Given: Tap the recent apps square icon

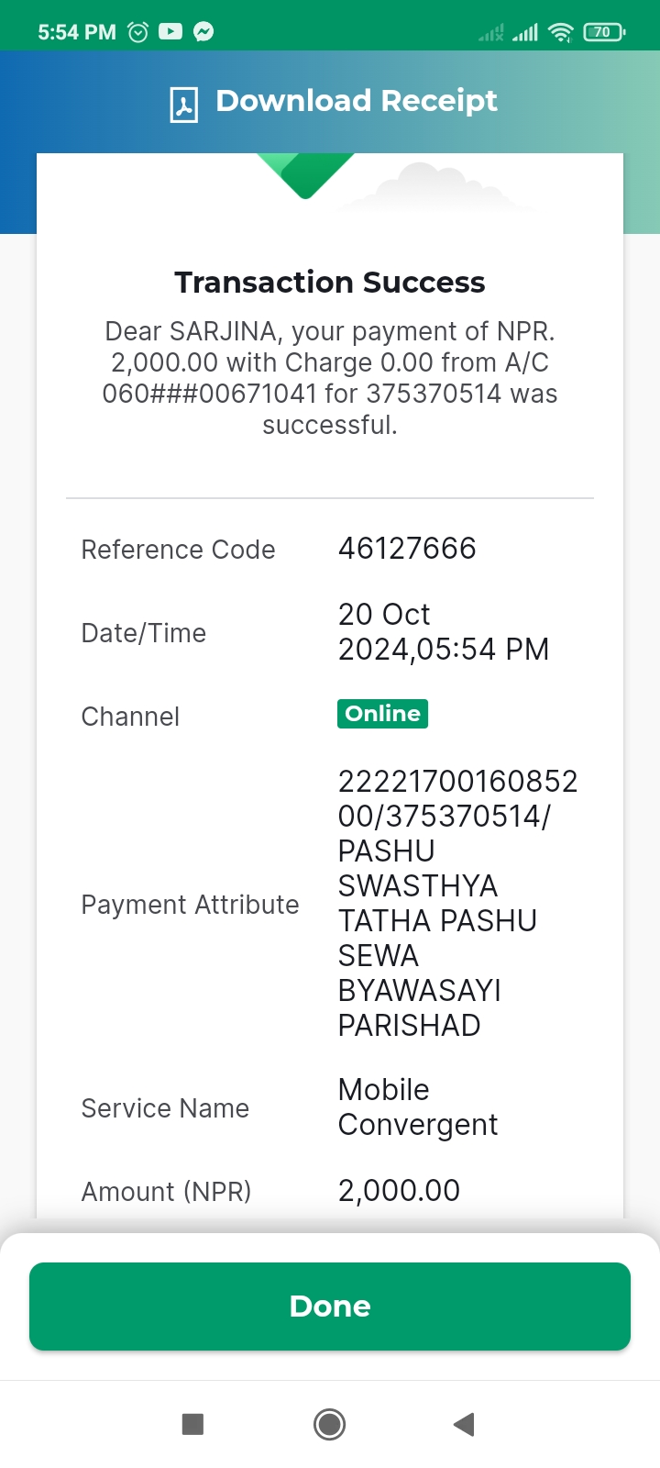Looking at the screenshot, I should point(192,1424).
